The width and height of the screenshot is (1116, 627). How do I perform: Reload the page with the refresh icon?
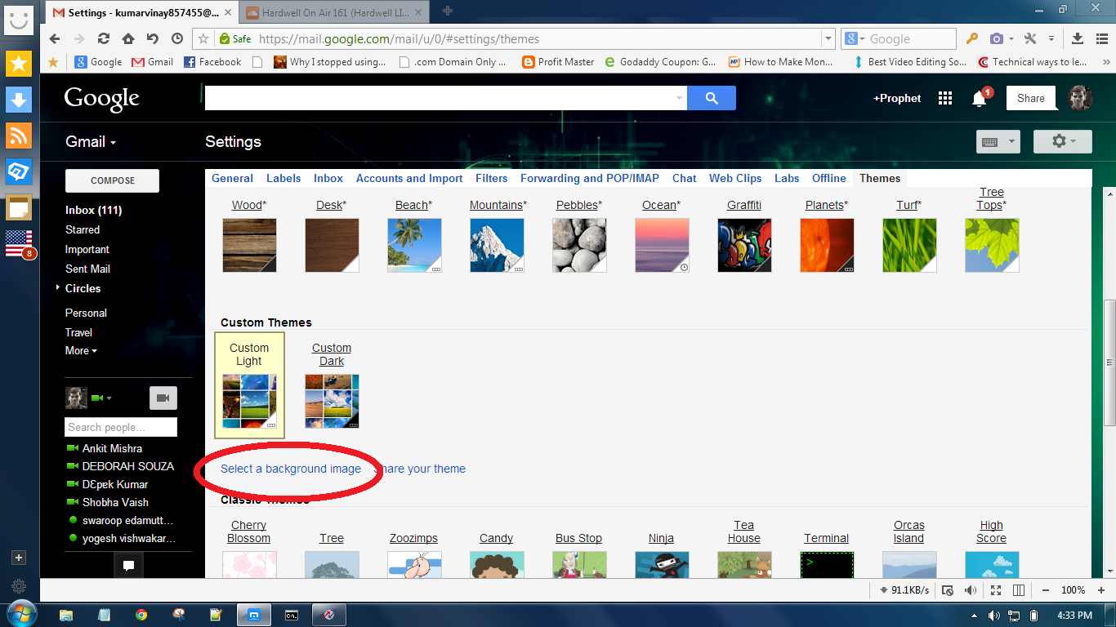pos(104,38)
